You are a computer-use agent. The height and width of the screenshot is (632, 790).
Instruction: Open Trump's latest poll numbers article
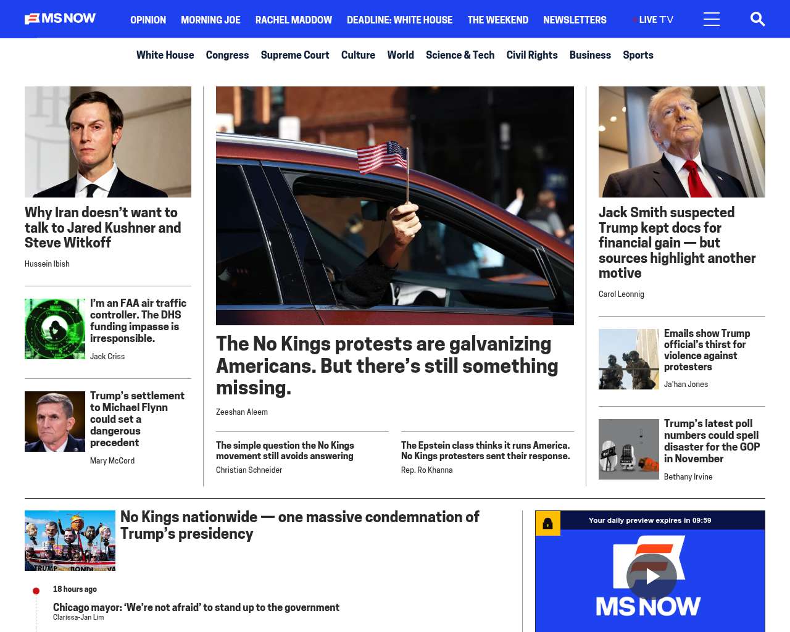(x=712, y=441)
